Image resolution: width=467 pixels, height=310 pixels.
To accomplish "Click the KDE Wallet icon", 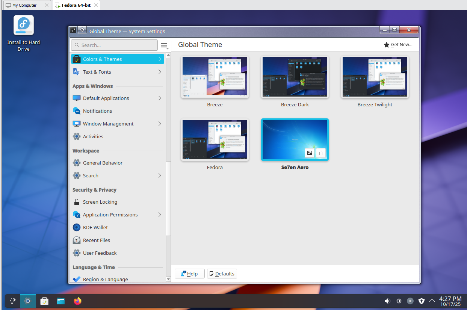I will 77,227.
